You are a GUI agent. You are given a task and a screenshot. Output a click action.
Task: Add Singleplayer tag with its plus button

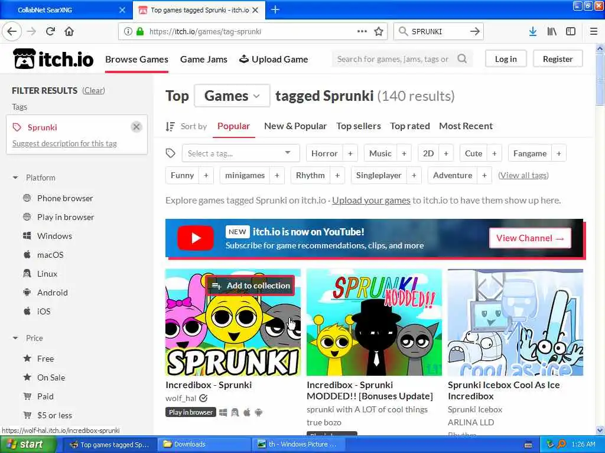pos(414,175)
